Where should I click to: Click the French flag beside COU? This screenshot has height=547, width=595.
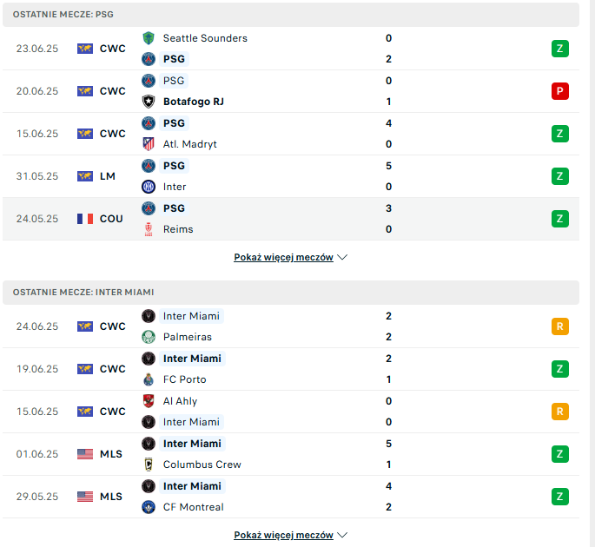(x=85, y=219)
